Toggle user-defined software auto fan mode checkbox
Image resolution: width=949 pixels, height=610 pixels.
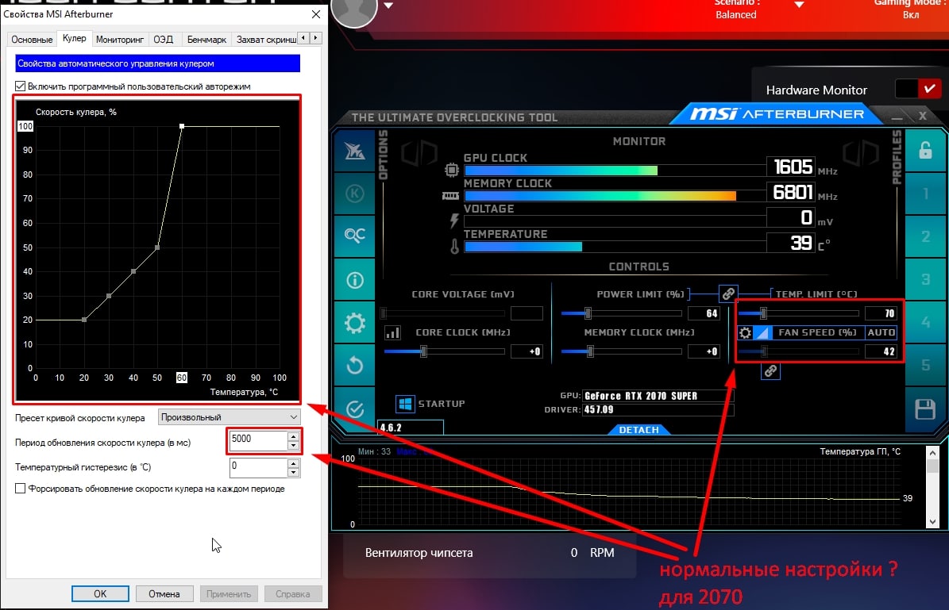(x=20, y=86)
